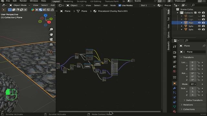The image size is (207, 116).
Task: Click the Collection tree row icon
Action: 182,13
